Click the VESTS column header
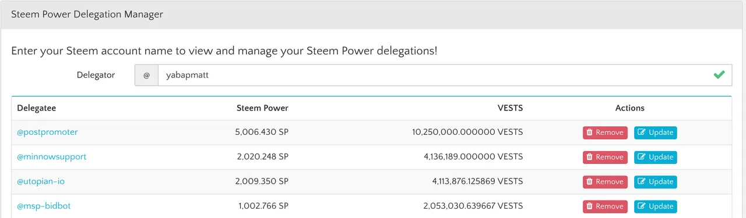 (510, 108)
